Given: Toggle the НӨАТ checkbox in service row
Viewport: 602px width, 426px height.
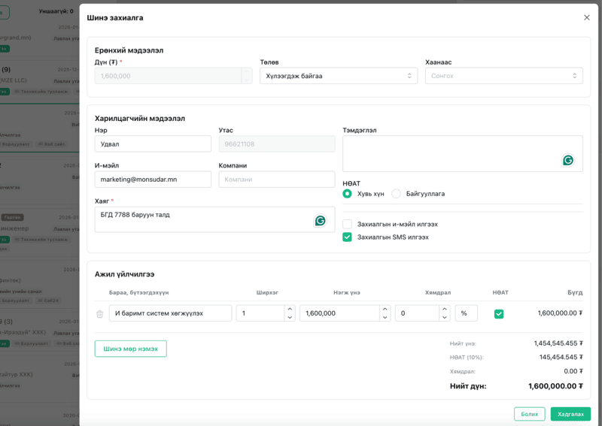Looking at the screenshot, I should [499, 314].
